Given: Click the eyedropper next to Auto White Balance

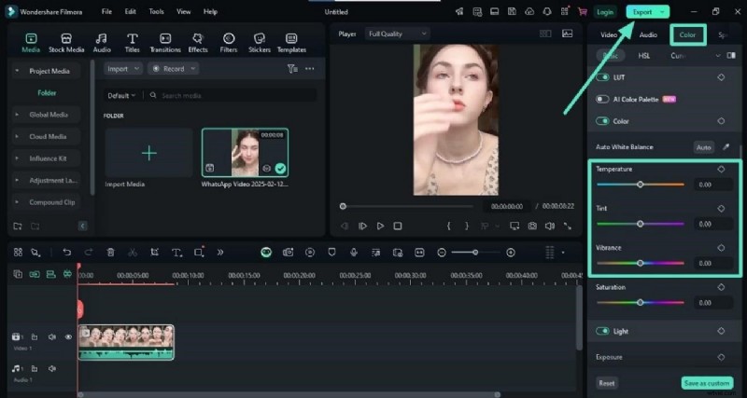Looking at the screenshot, I should pos(726,147).
